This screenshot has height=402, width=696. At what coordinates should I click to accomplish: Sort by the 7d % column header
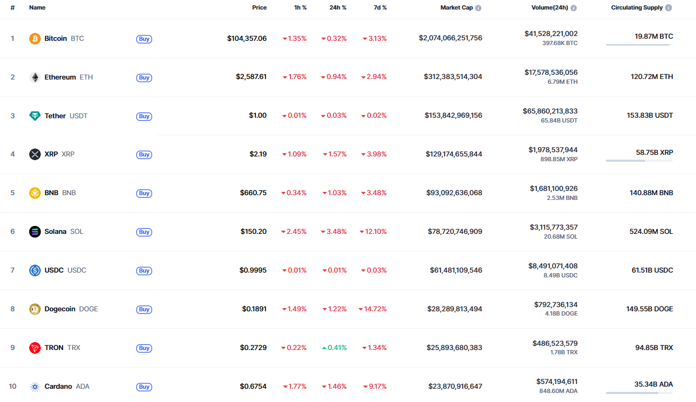(380, 8)
